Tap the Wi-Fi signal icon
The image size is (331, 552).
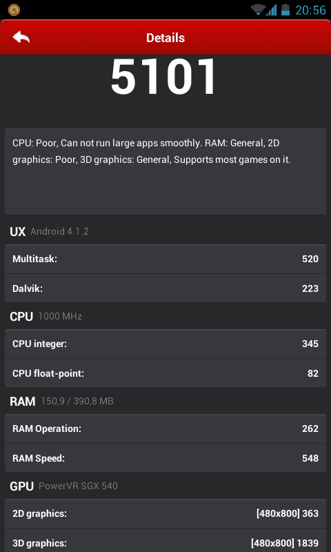[x=258, y=10]
